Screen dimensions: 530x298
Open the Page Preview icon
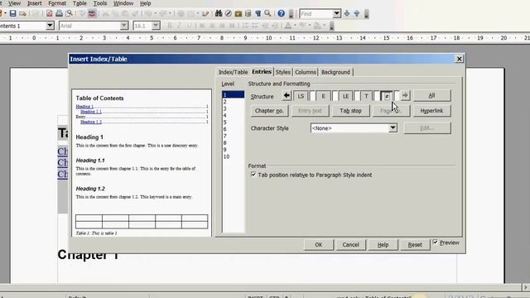point(69,13)
